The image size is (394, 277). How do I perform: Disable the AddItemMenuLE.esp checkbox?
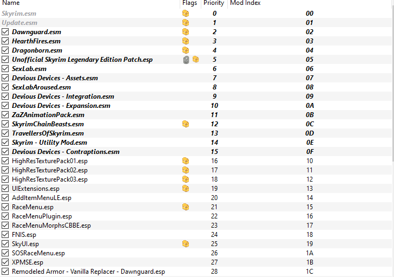point(5,198)
